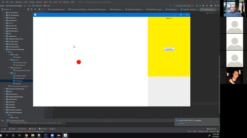The image size is (247, 138).
Task: Switch to the CadrePrincipal.java editor tab
Action: point(189,9)
